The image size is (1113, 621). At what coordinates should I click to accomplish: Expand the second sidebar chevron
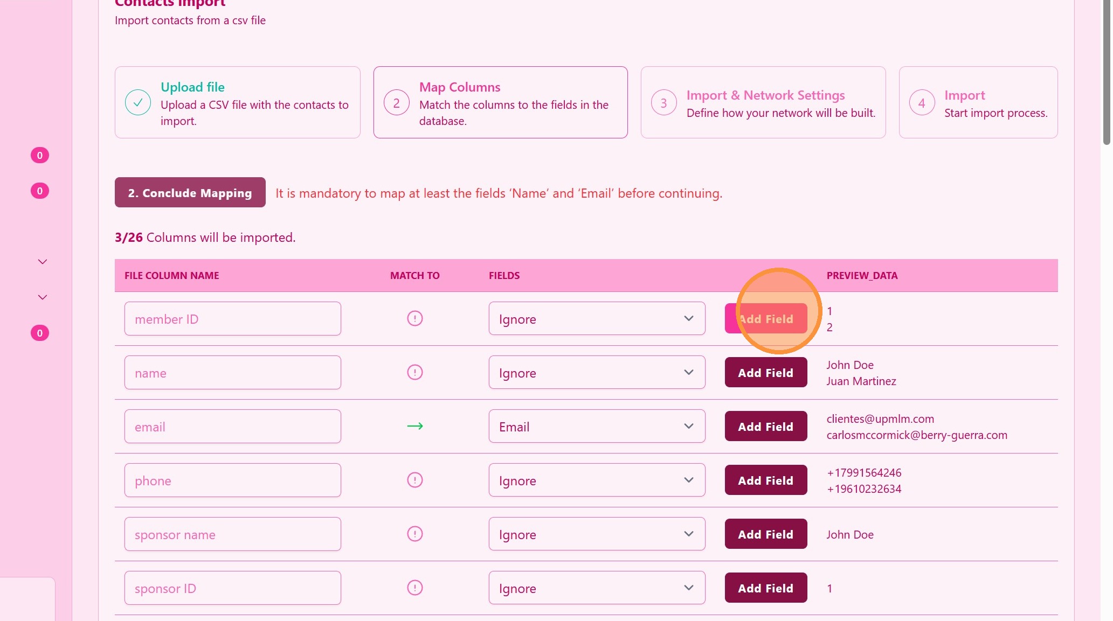43,297
